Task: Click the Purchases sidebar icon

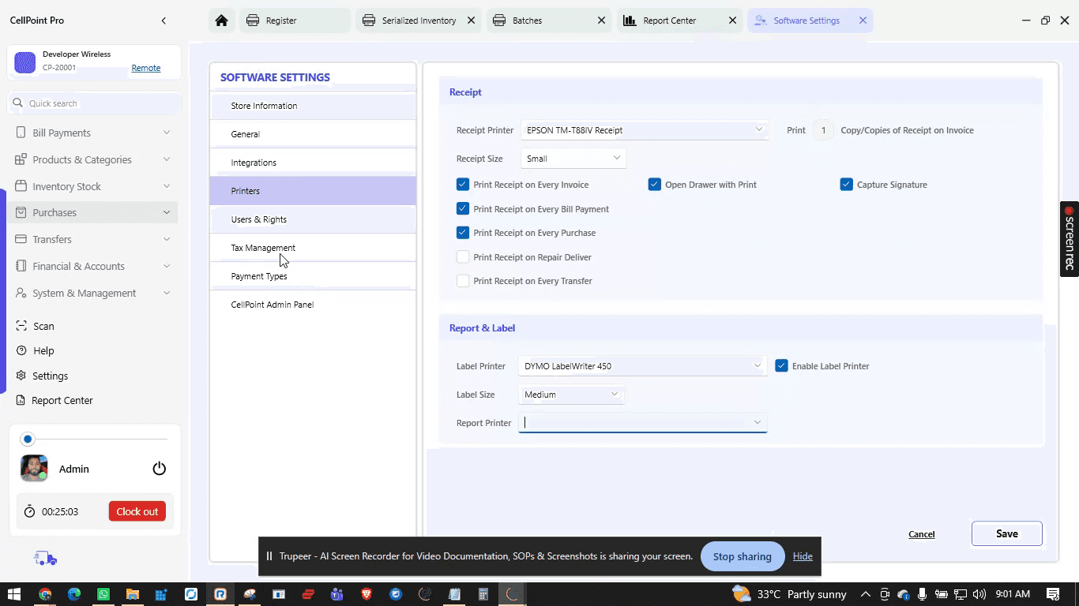Action: point(21,212)
